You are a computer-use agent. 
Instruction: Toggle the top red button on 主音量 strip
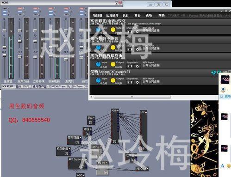tap(5, 8)
